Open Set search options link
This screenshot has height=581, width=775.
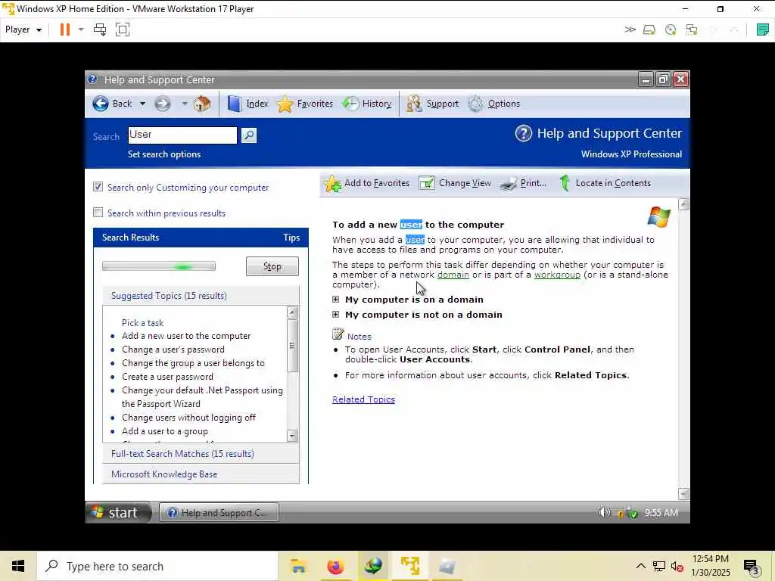(164, 154)
